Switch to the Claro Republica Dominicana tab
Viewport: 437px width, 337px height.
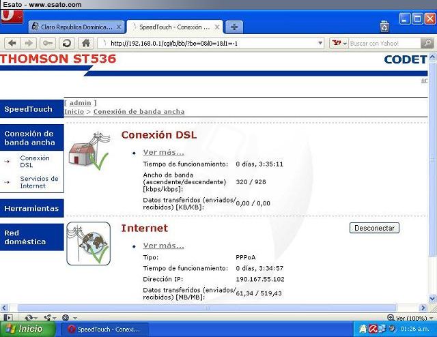pos(76,27)
